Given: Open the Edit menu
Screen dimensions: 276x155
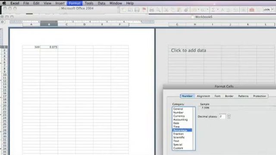Looking at the screenshot, I should pyautogui.click(x=36, y=3).
